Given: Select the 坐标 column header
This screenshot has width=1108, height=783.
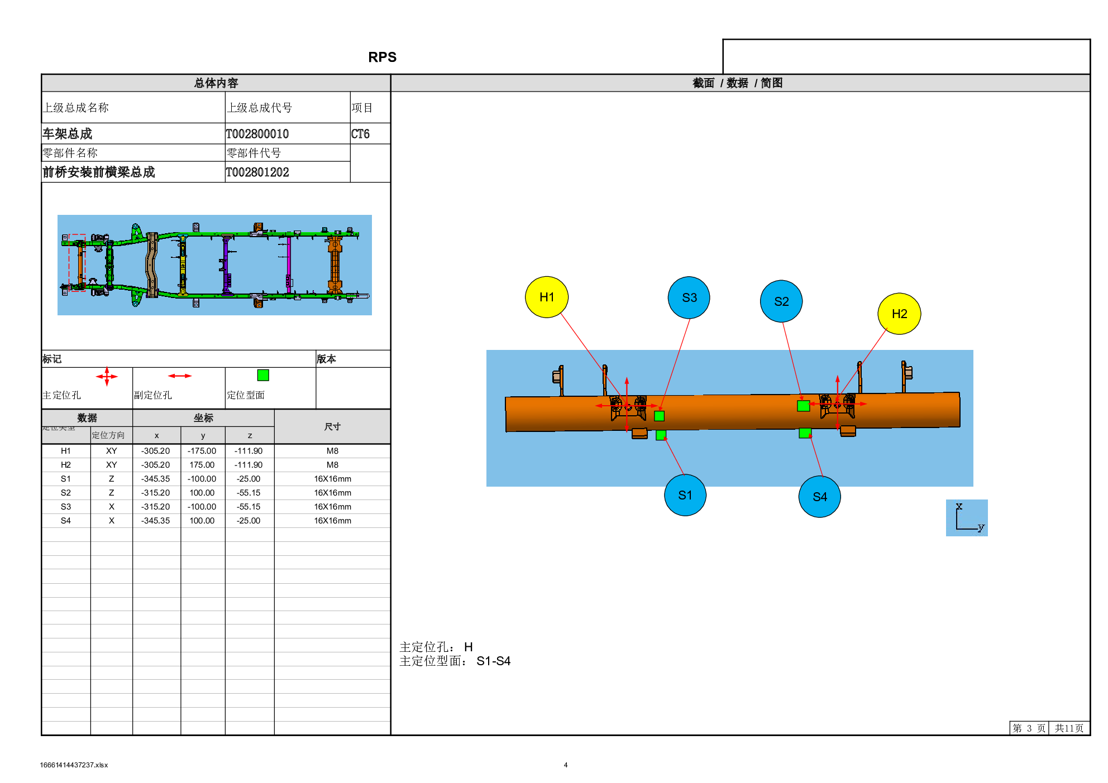Looking at the screenshot, I should coord(203,418).
